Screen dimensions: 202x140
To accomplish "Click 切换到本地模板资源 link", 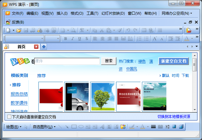I will tap(174, 117).
